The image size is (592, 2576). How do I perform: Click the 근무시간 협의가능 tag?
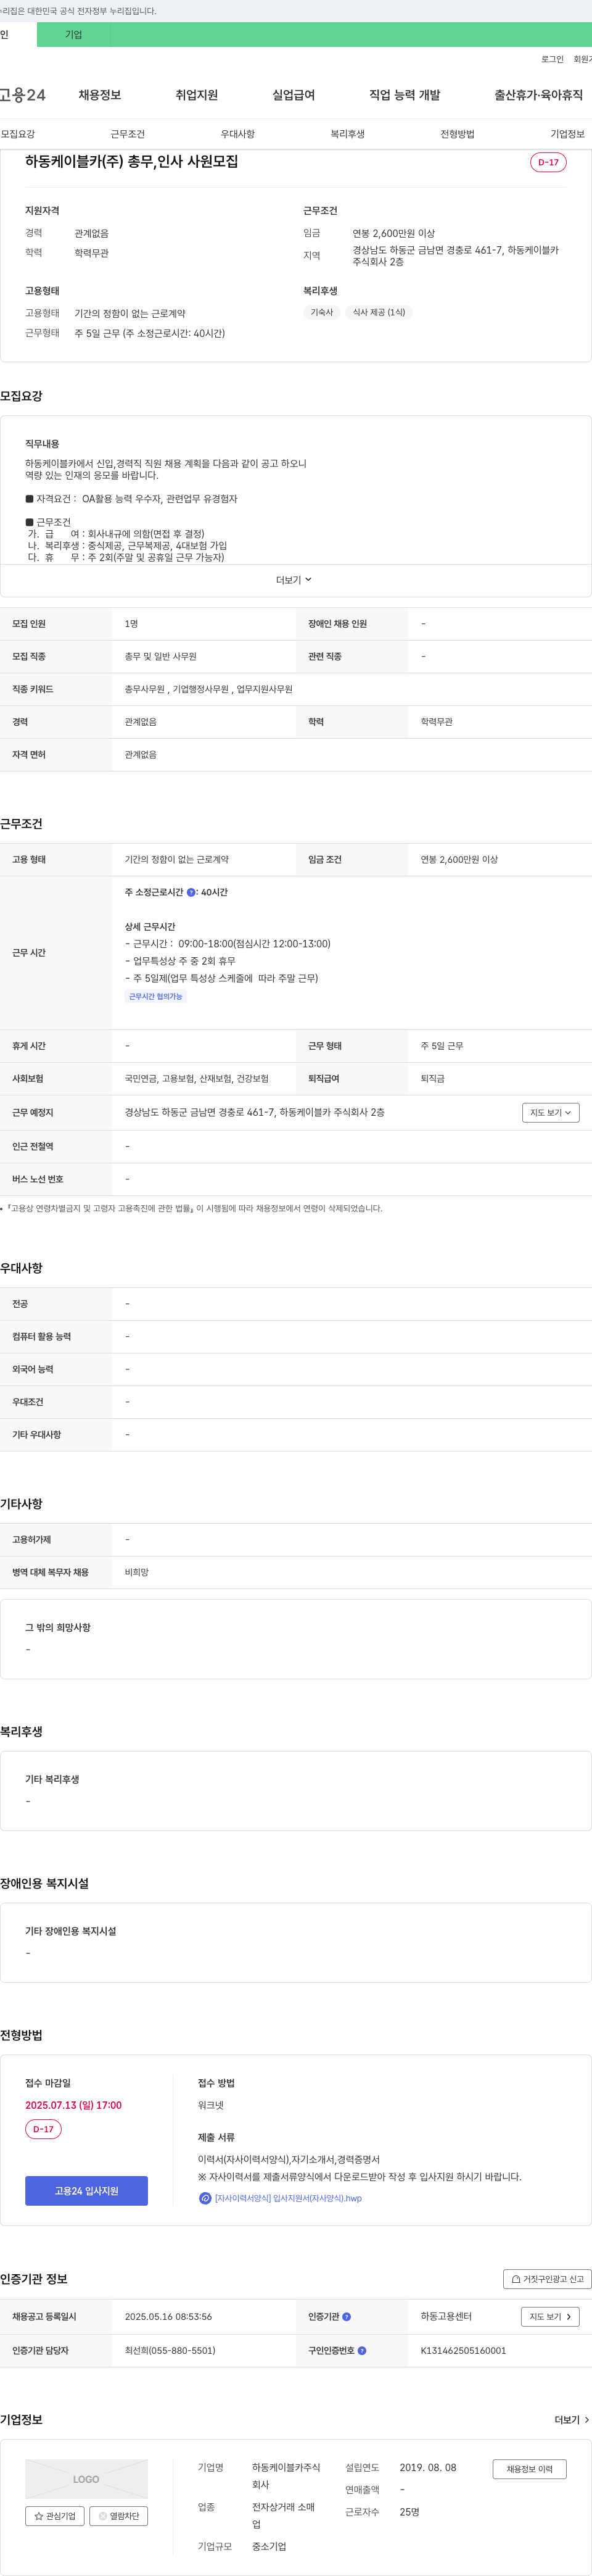point(156,996)
